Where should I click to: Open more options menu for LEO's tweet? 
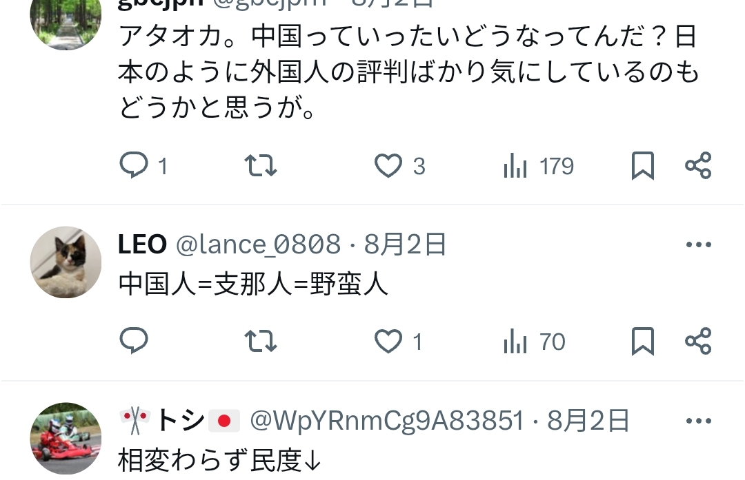tap(698, 244)
